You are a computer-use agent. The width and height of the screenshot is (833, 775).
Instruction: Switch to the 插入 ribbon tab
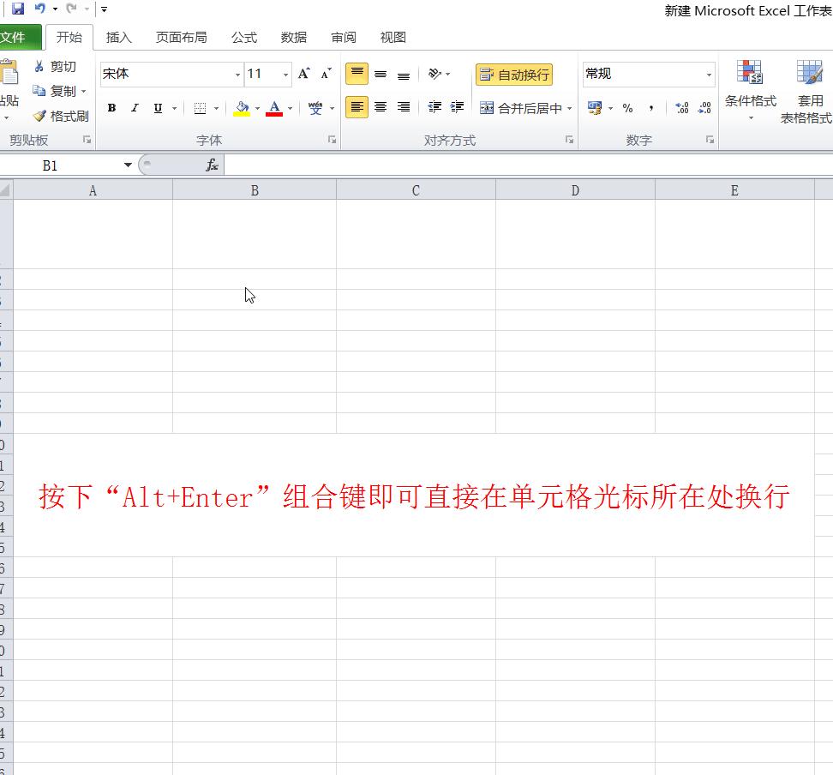pos(117,37)
